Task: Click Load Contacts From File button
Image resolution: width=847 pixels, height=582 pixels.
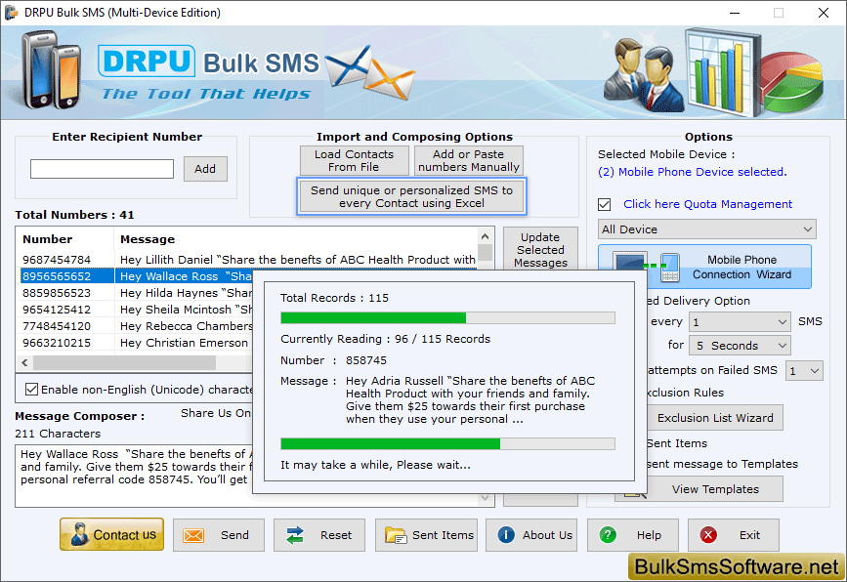Action: pos(355,160)
